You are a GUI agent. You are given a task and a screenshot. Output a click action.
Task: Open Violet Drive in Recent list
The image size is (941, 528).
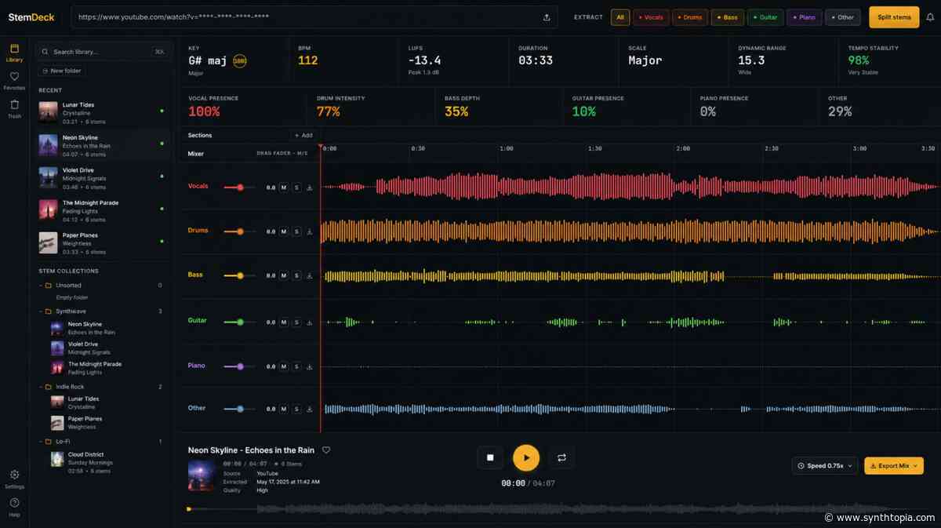[x=104, y=178]
